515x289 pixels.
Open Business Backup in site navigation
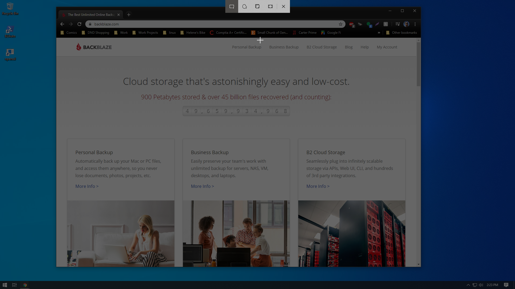click(x=284, y=47)
